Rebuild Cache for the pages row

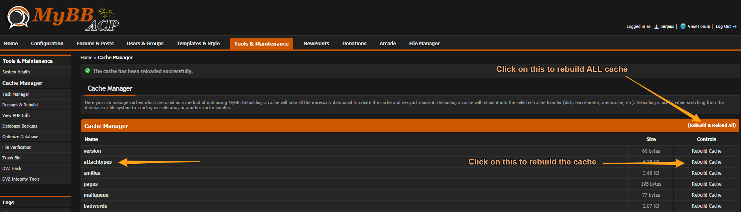706,184
